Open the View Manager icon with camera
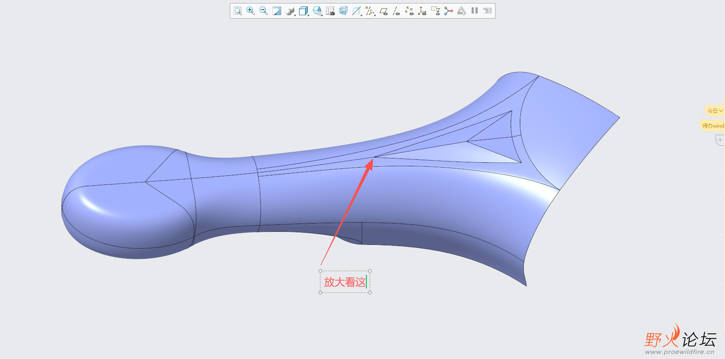The image size is (725, 359). [330, 11]
